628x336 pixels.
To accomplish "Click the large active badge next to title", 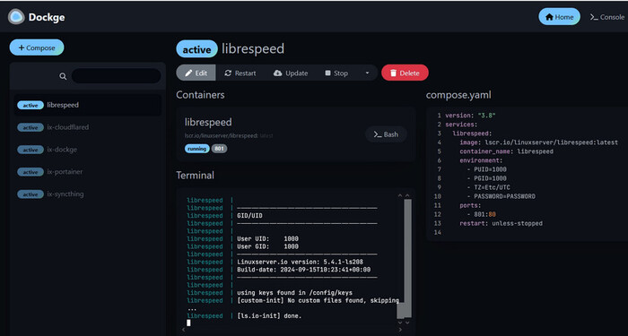I will click(x=197, y=49).
